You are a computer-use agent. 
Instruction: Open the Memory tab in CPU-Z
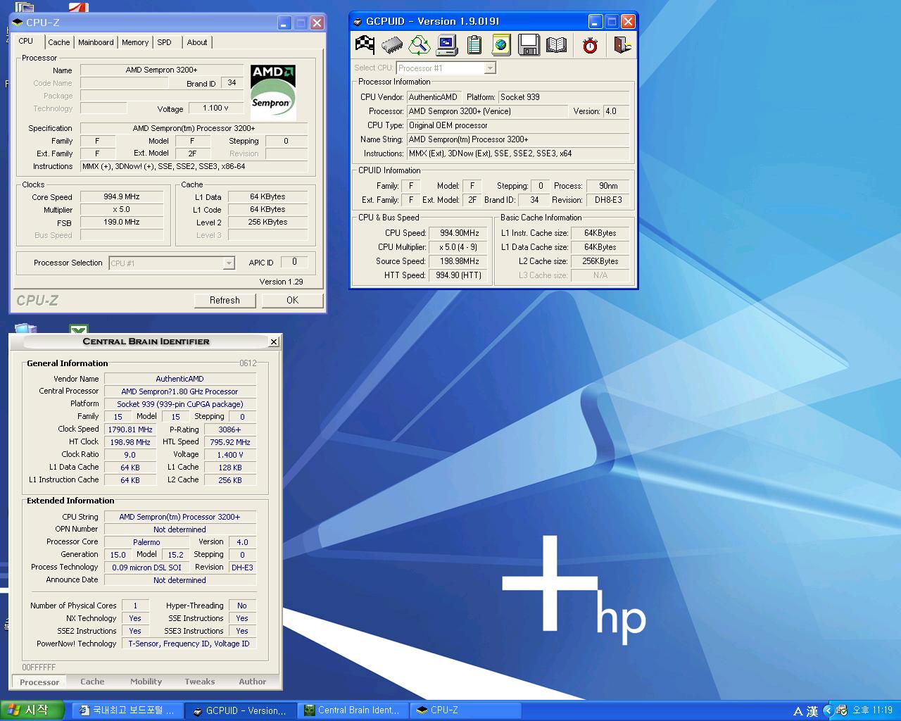[x=135, y=42]
